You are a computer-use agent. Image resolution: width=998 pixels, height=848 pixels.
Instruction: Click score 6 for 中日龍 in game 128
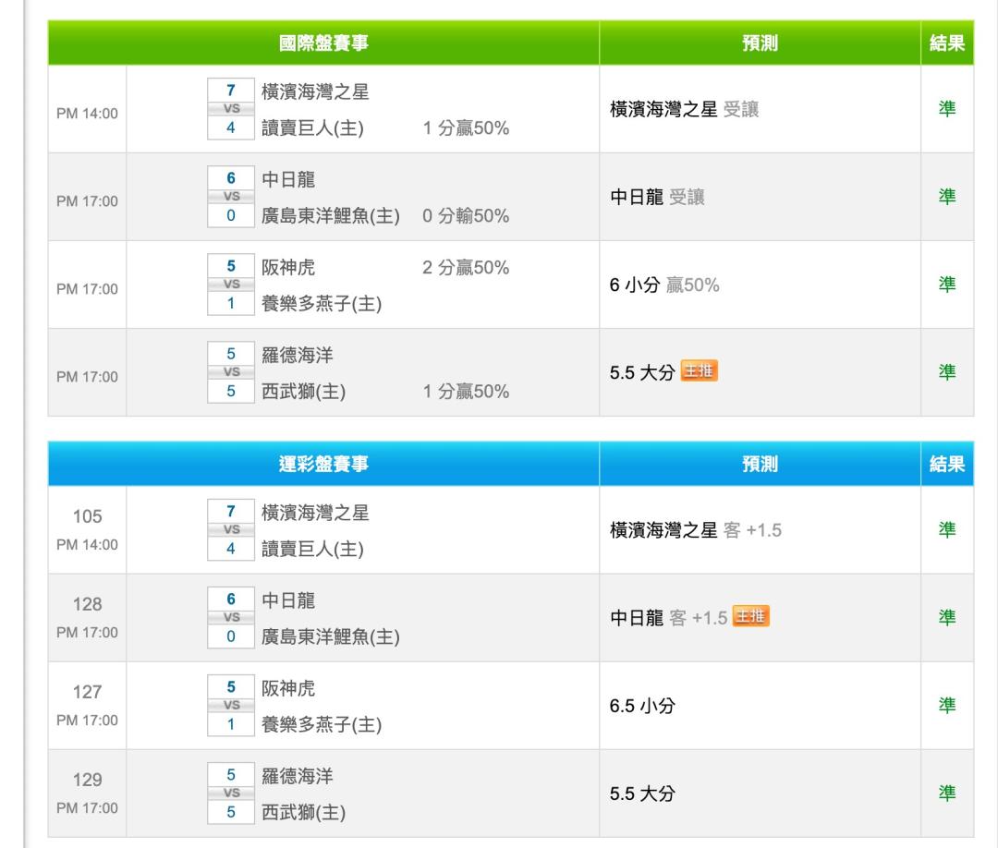(231, 600)
